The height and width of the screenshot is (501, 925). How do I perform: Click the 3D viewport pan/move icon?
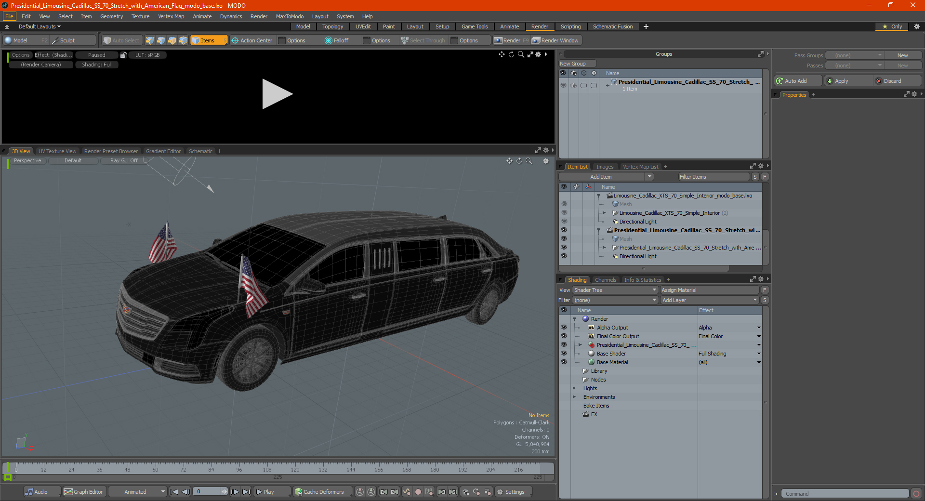(509, 161)
